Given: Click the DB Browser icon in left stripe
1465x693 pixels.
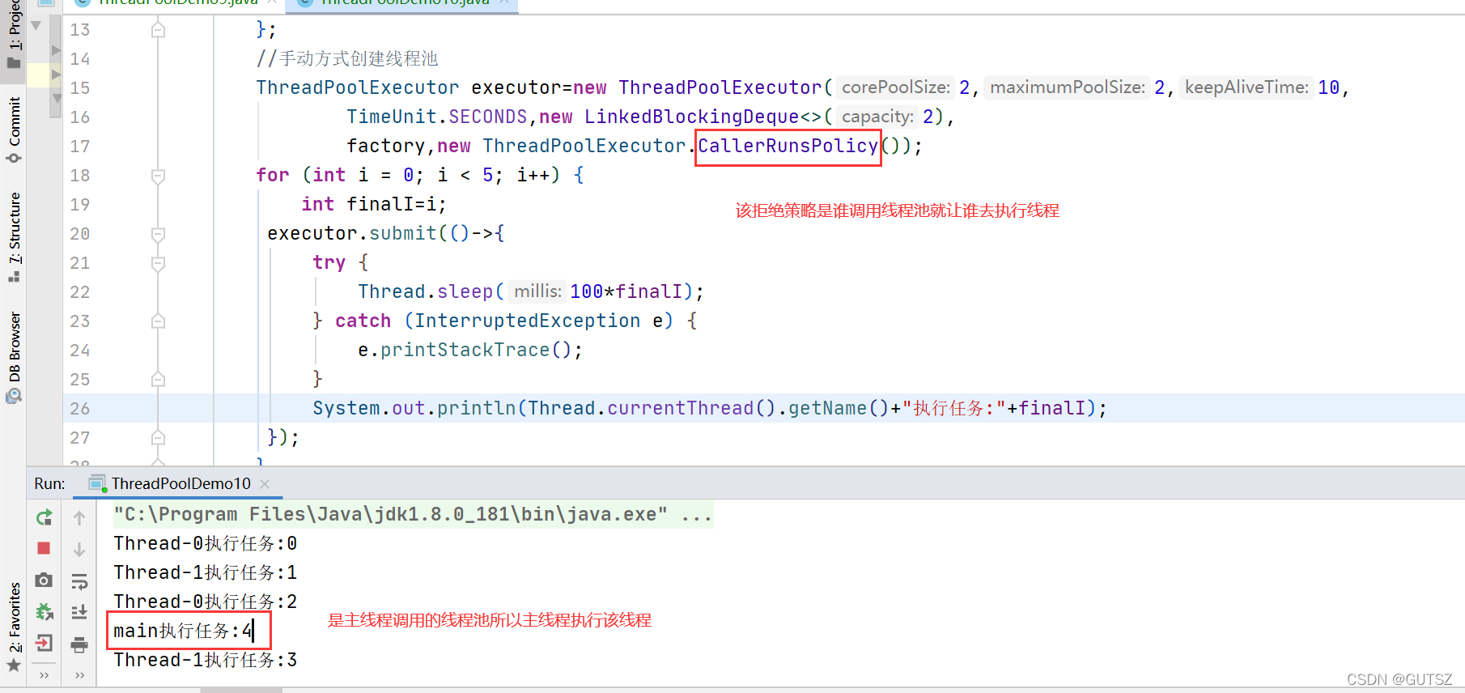Looking at the screenshot, I should pyautogui.click(x=14, y=396).
